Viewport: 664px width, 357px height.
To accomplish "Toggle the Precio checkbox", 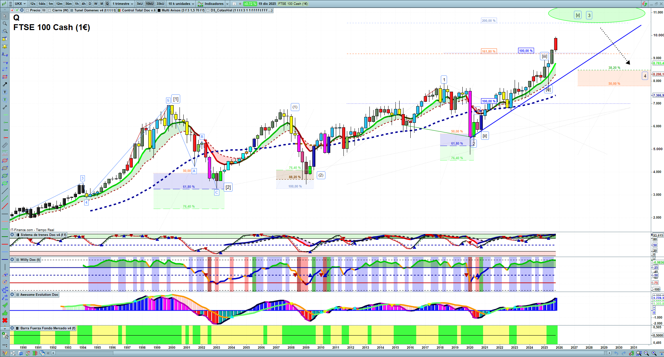I will pos(27,10).
